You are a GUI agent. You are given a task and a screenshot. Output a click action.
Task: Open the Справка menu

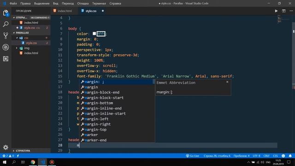pos(115,3)
